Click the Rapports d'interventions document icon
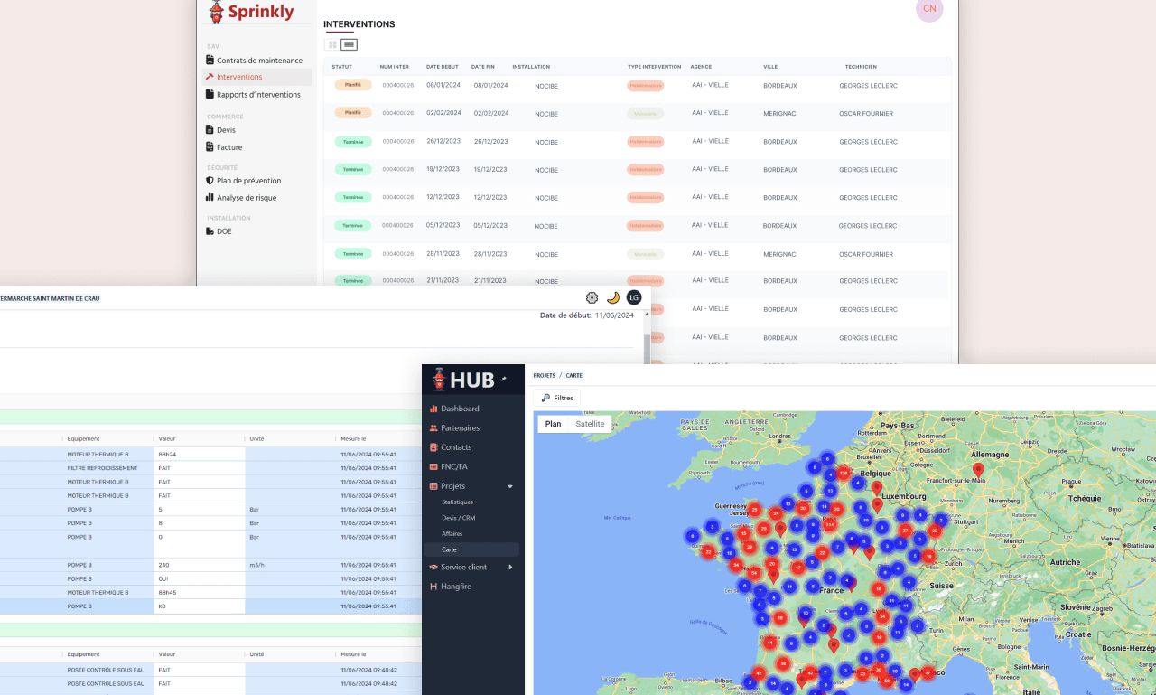This screenshot has width=1156, height=695. [210, 94]
